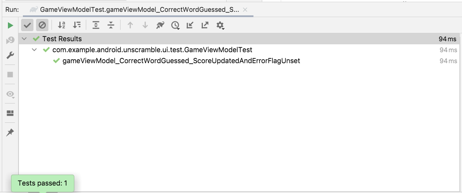Click Collapse All in test toolbar
The height and width of the screenshot is (193, 462).
[111, 25]
